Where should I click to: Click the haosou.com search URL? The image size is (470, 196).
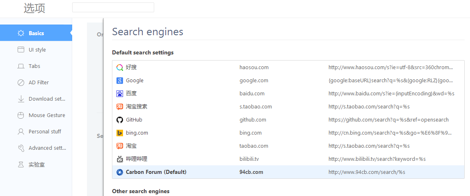click(x=390, y=68)
